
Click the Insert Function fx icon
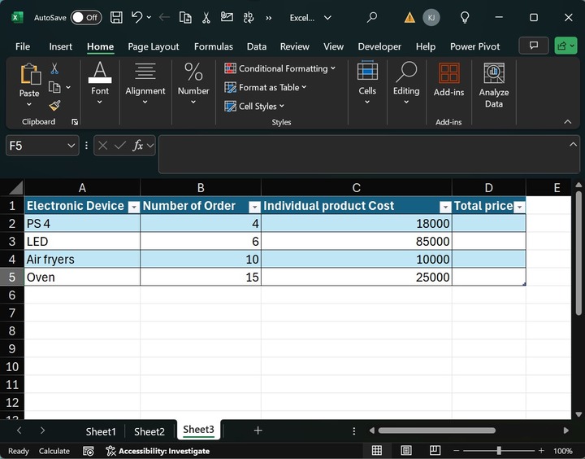pyautogui.click(x=139, y=145)
